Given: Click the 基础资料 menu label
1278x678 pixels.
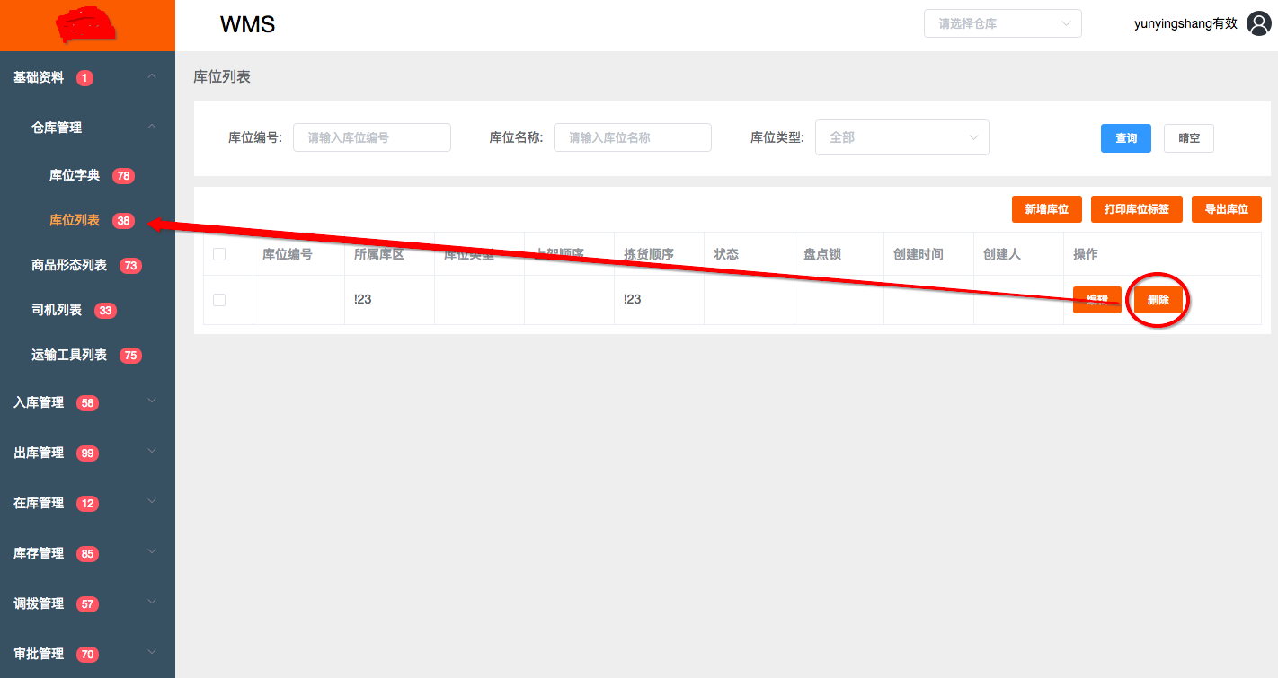Looking at the screenshot, I should 39,78.
